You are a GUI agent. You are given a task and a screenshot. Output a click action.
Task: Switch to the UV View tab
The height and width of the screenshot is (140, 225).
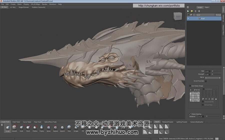[x=13, y=7]
